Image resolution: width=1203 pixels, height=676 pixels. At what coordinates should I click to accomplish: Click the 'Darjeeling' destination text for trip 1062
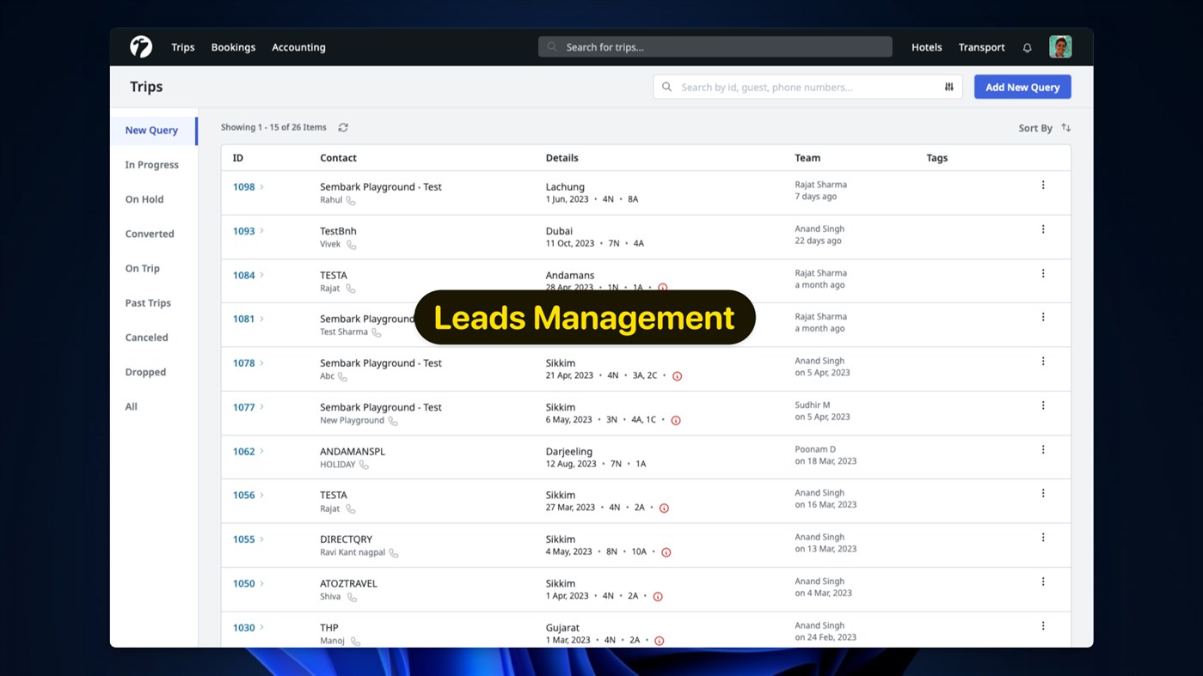point(569,451)
